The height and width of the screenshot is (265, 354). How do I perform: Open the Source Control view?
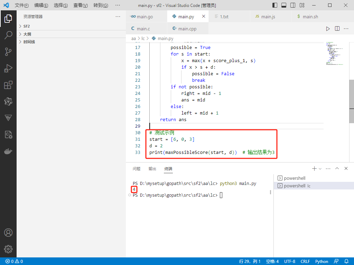pyautogui.click(x=8, y=52)
